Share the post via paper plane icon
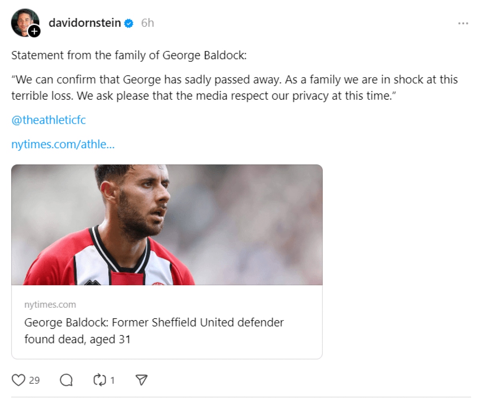Screen dimensions: 481x403 (141, 380)
